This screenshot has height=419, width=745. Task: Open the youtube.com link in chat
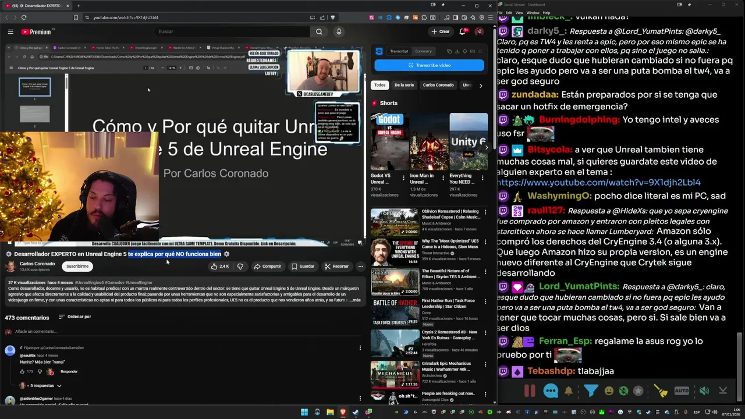(598, 182)
